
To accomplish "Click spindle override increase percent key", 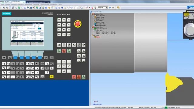I will coord(84,51).
